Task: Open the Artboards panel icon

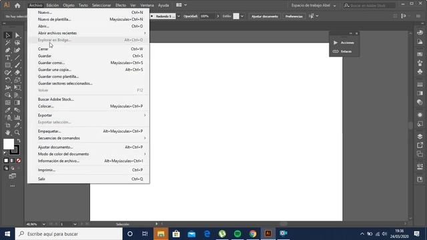Action: coord(420,154)
